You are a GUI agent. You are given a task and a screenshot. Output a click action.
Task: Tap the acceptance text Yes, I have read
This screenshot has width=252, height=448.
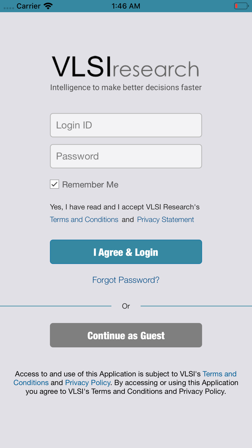tap(125, 207)
